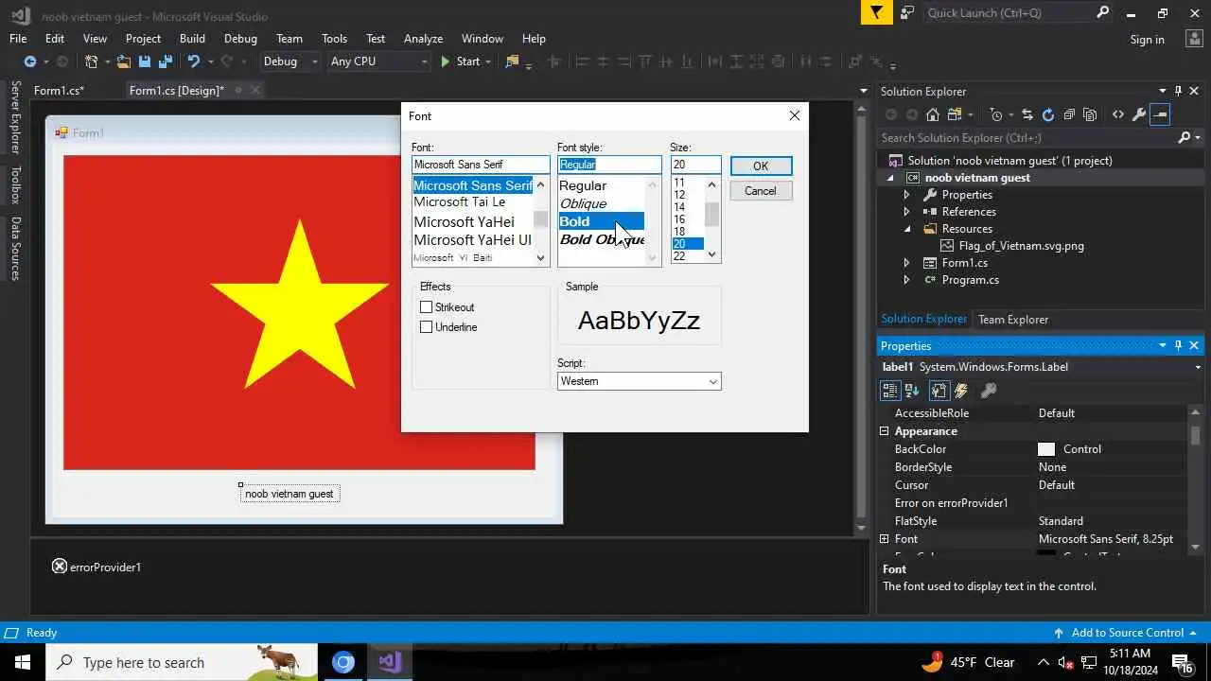Expand the References node
The height and width of the screenshot is (681, 1211).
click(906, 212)
